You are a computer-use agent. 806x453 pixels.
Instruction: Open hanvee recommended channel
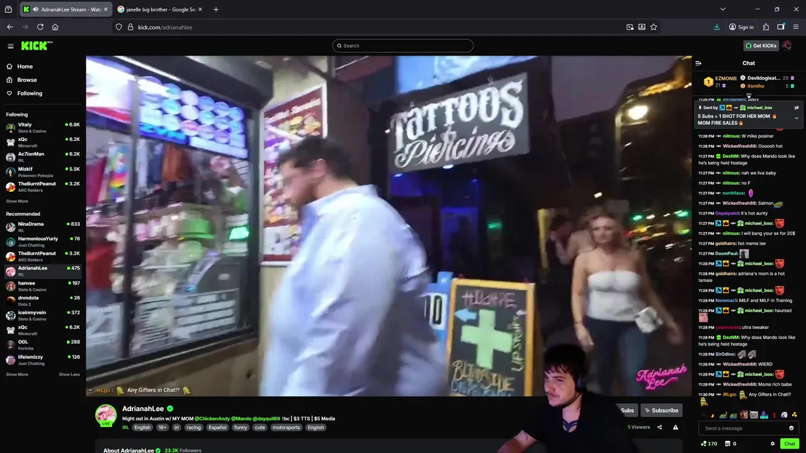43,286
